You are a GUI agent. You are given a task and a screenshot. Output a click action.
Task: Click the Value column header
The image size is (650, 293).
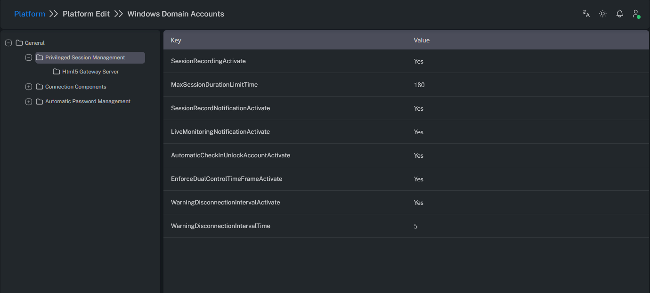coord(422,41)
